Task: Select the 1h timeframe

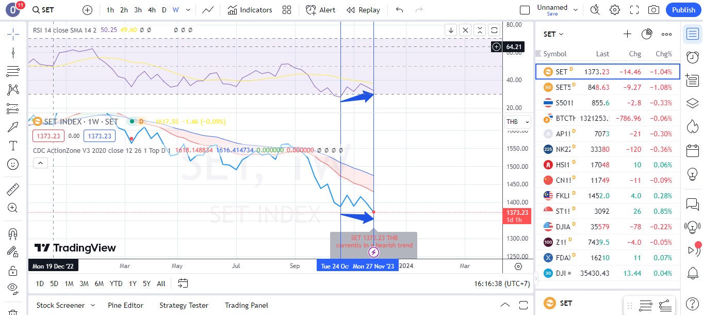Action: pos(110,10)
